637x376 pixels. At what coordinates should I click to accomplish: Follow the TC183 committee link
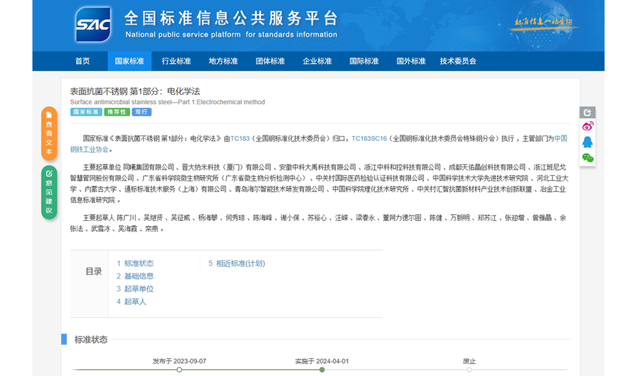coord(240,138)
